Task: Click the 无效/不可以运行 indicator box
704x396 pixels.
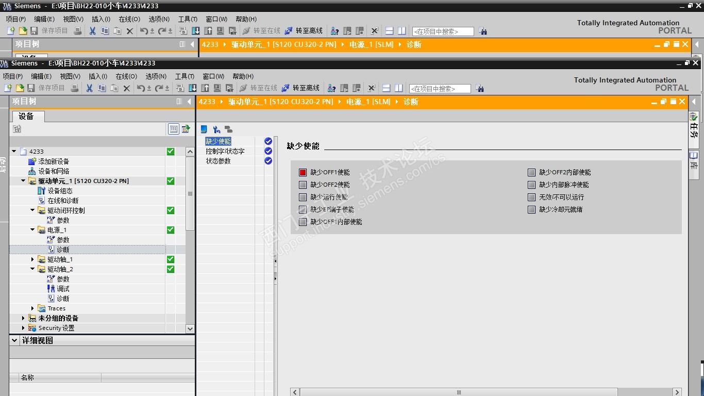Action: [531, 197]
